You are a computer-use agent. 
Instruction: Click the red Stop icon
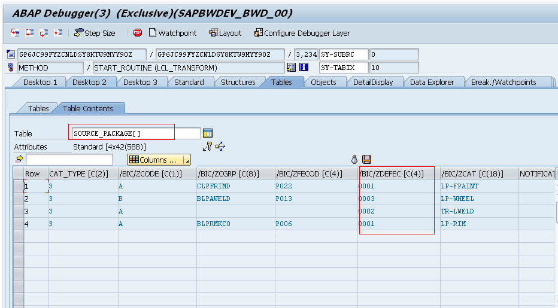[x=138, y=33]
